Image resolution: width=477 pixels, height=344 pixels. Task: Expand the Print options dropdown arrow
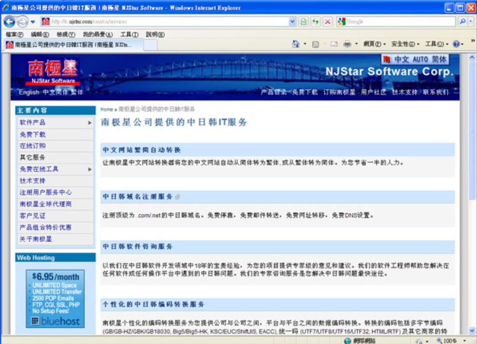point(356,44)
